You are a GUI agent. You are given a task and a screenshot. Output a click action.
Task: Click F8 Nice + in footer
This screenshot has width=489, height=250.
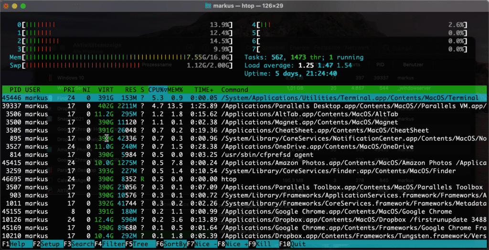[x=233, y=244]
